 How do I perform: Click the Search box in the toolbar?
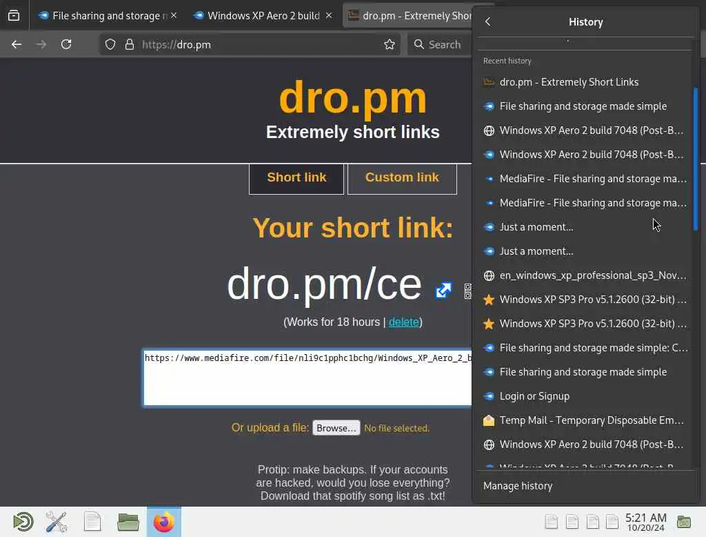pyautogui.click(x=440, y=44)
